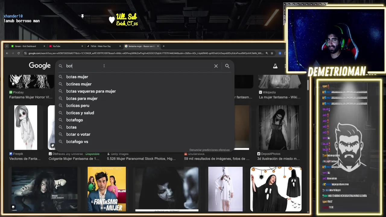This screenshot has height=217, width=386.
Task: Open 'El Fantasma de mi Mujer' poster
Action: [x=107, y=189]
